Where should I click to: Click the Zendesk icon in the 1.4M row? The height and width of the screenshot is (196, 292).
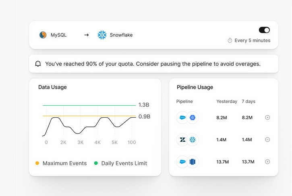coord(182,139)
